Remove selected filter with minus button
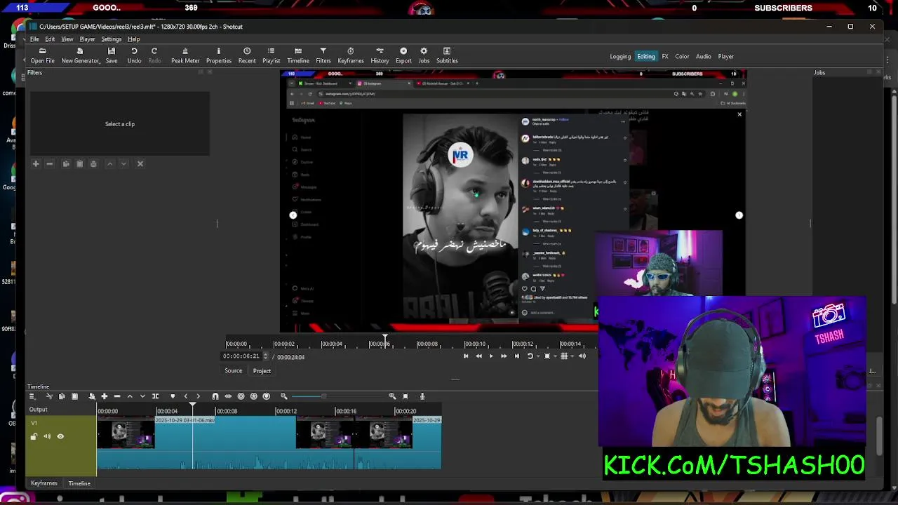The width and height of the screenshot is (898, 505). [x=49, y=163]
